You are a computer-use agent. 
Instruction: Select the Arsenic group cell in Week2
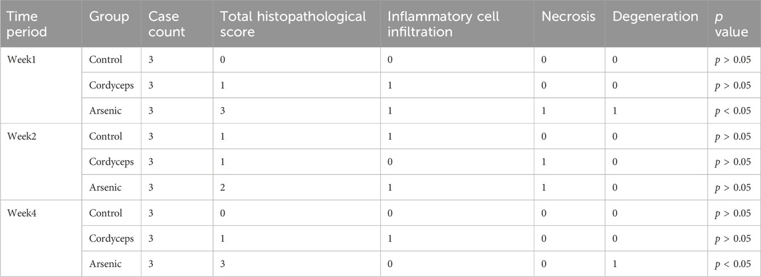pos(106,188)
